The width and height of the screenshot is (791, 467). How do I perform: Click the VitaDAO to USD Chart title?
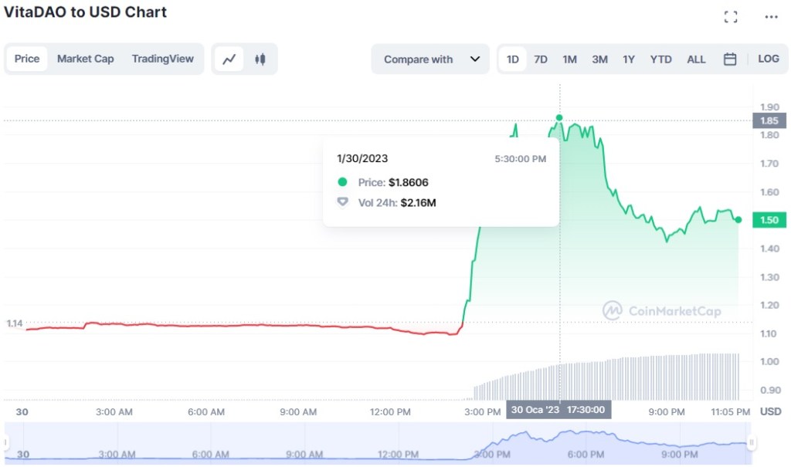(x=85, y=12)
